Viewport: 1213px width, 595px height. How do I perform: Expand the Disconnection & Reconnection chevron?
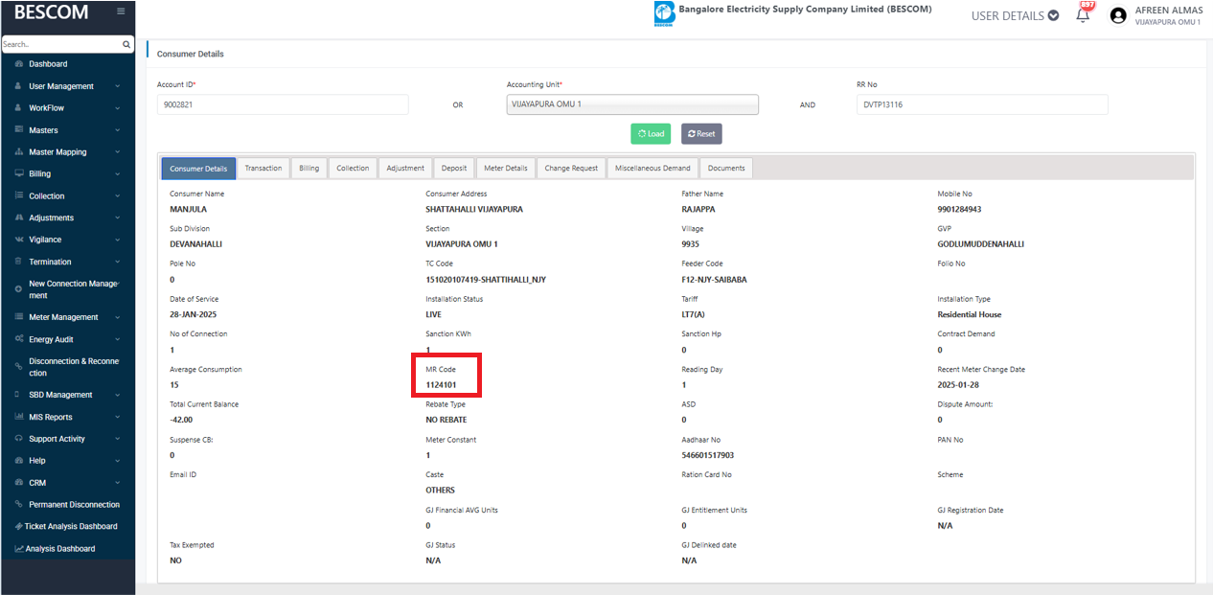(x=117, y=361)
